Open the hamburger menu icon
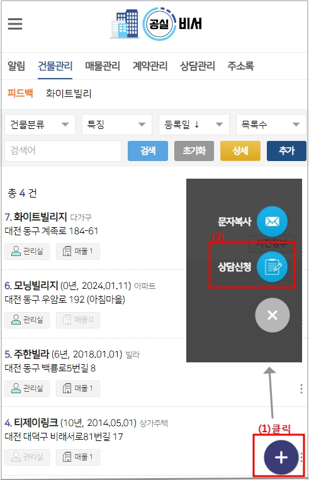 (x=15, y=23)
